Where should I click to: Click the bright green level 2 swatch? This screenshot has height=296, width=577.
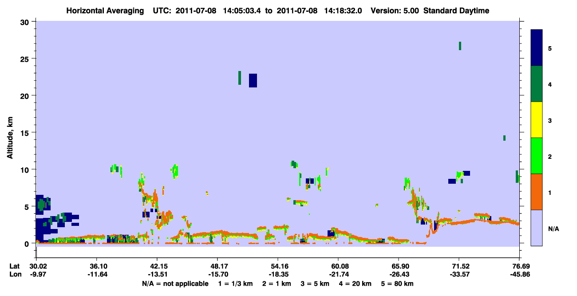pyautogui.click(x=537, y=156)
